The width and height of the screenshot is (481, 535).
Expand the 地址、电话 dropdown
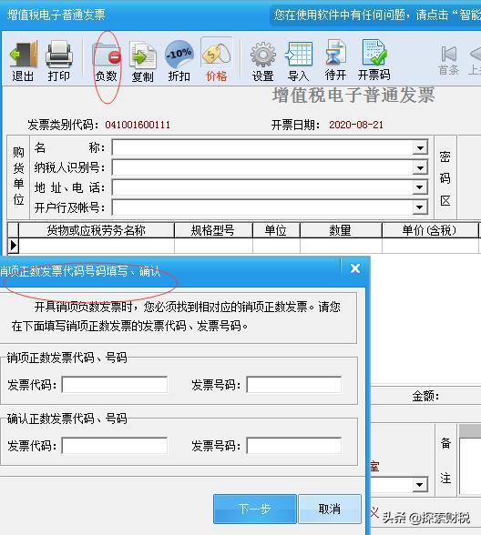click(x=420, y=187)
